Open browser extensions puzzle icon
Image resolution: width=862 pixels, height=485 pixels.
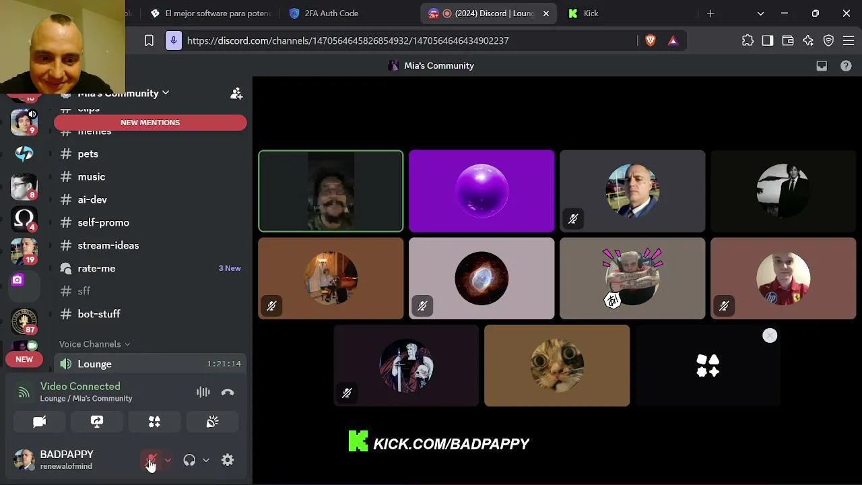click(748, 40)
